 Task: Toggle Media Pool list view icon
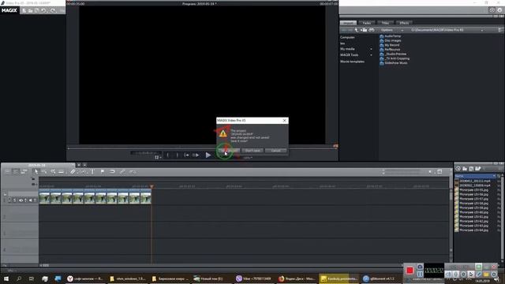(499, 30)
